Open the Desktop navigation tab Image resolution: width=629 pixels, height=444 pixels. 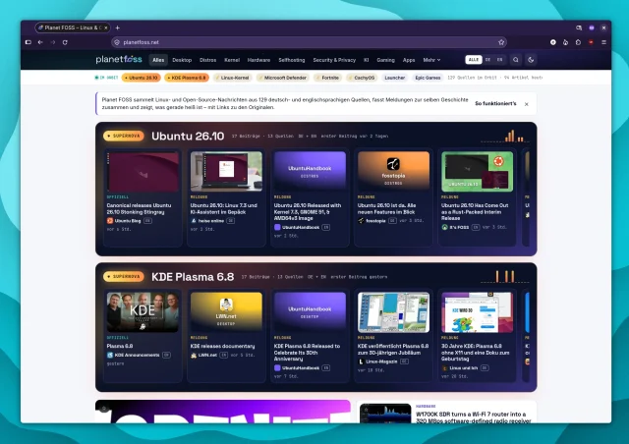click(x=182, y=60)
